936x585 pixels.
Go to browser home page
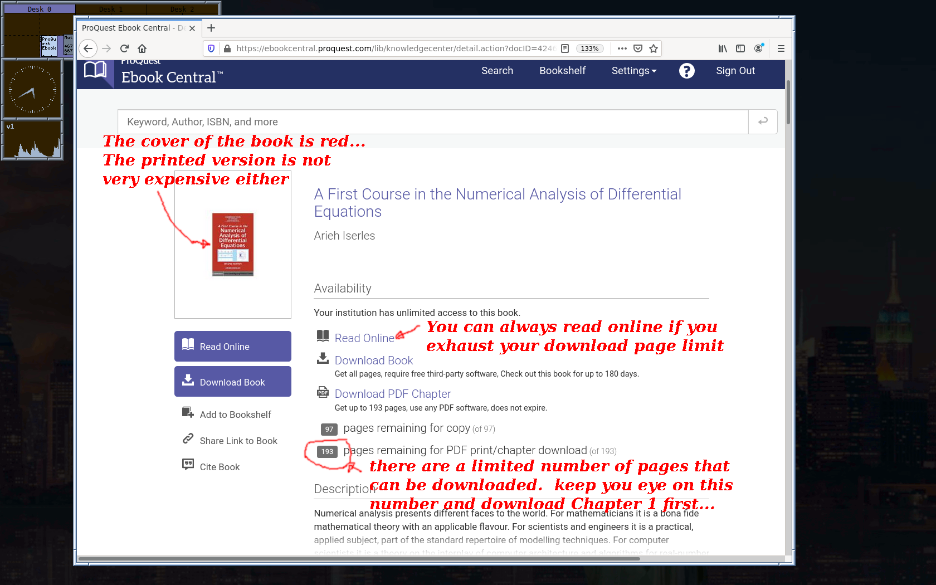tap(142, 48)
